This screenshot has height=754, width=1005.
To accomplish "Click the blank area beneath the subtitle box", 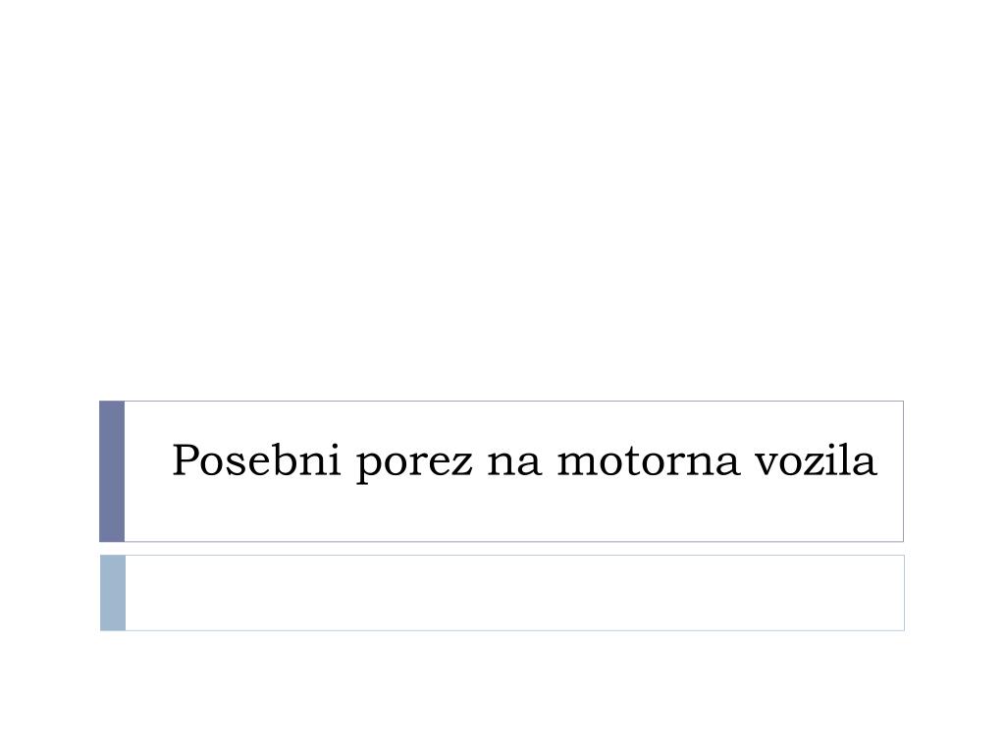I will pyautogui.click(x=502, y=692).
